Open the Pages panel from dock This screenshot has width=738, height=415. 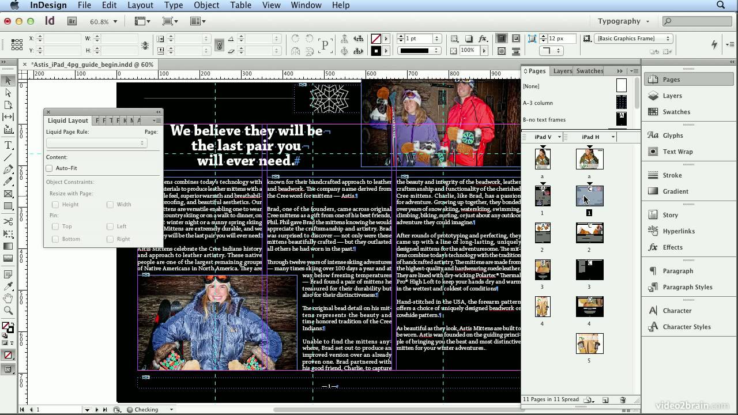point(689,80)
